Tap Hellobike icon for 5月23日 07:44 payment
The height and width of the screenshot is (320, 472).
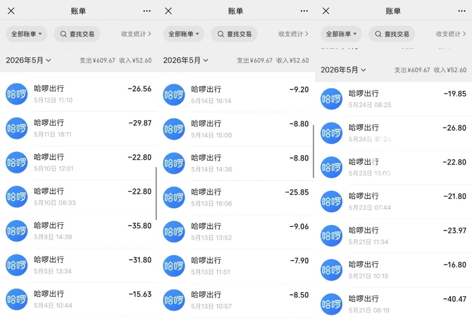331,201
